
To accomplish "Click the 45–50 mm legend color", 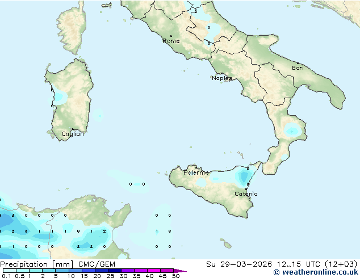I will 167,271.
